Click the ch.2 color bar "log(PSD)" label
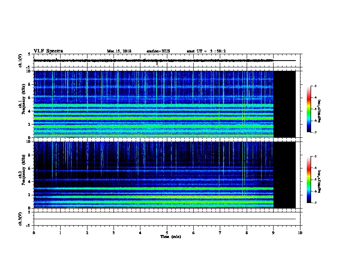Image resolution: width=338 pixels, height=261 pixels. tap(319, 182)
